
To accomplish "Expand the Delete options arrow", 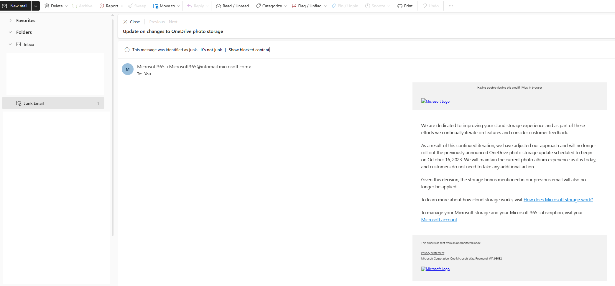I will (67, 6).
